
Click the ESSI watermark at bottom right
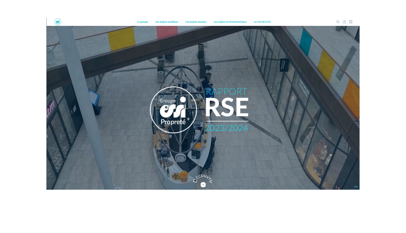pyautogui.click(x=356, y=187)
